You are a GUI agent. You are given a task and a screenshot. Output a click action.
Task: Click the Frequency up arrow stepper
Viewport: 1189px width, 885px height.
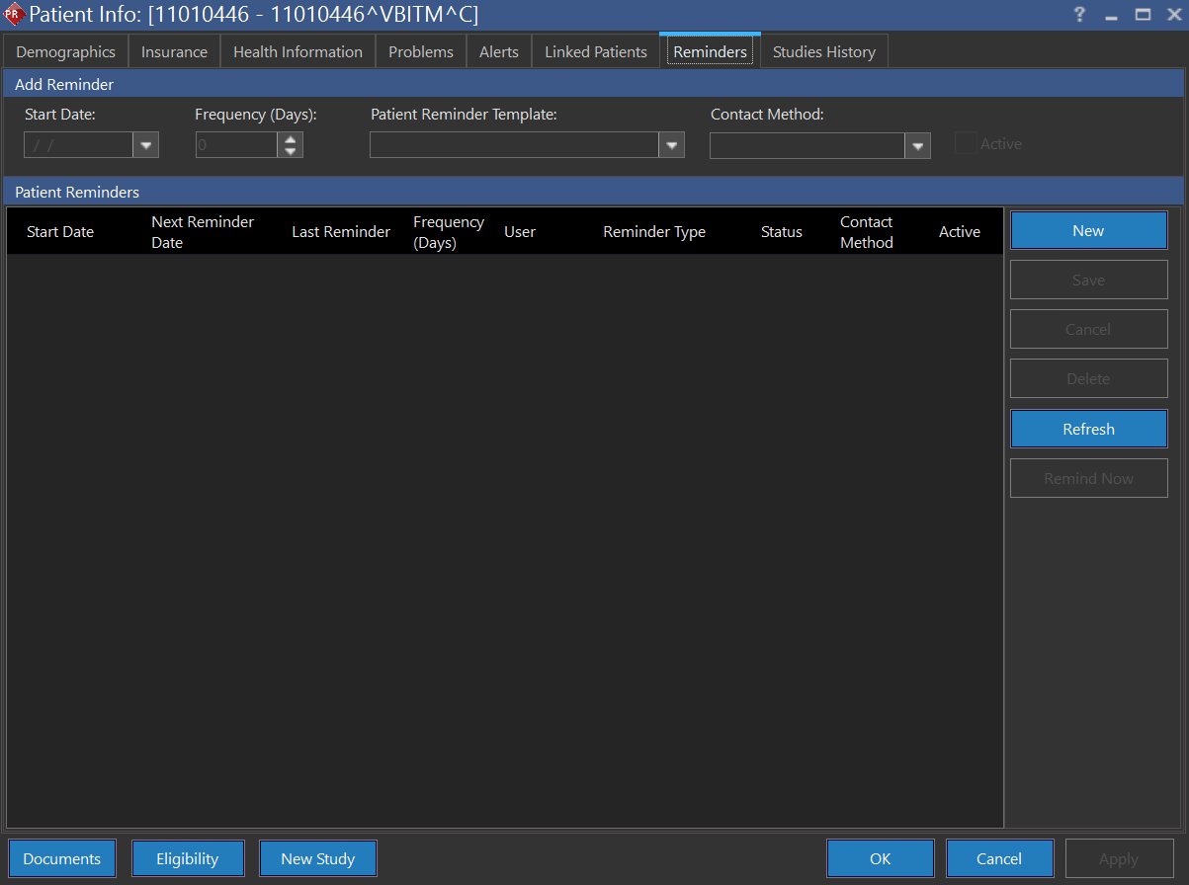coord(288,138)
